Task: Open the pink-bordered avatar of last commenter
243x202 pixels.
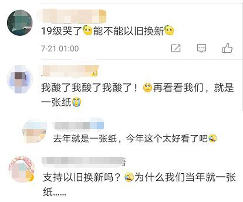Action: (22, 169)
